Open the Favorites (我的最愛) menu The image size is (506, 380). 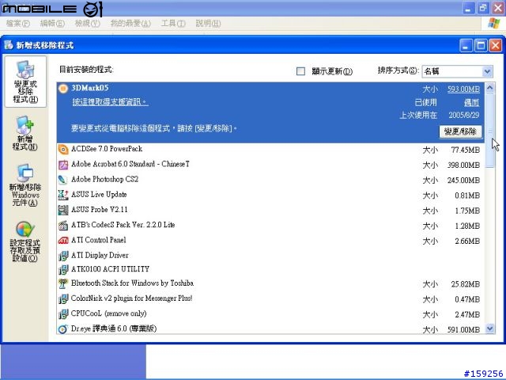[130, 23]
